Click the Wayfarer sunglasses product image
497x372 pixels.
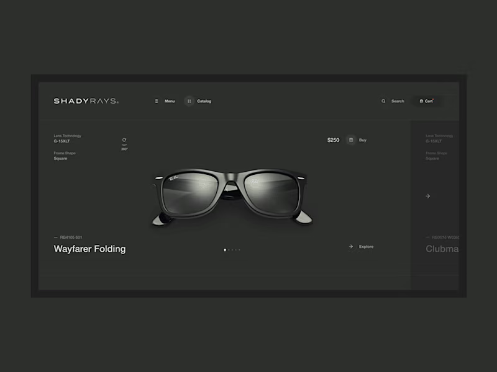click(232, 197)
